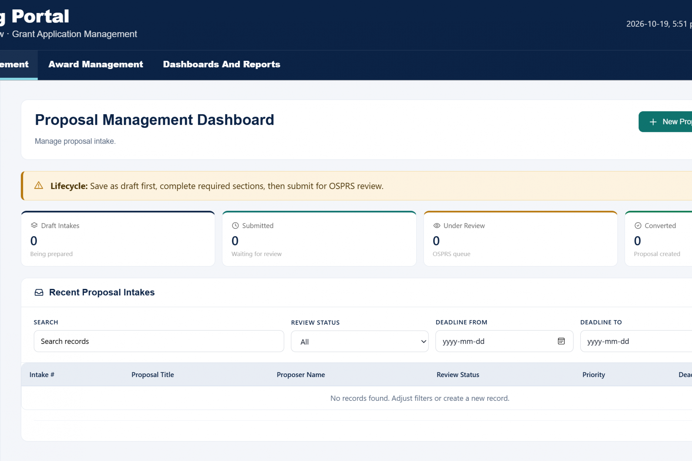Select the Draft Intakes summary card
The image size is (692, 461).
pyautogui.click(x=118, y=238)
